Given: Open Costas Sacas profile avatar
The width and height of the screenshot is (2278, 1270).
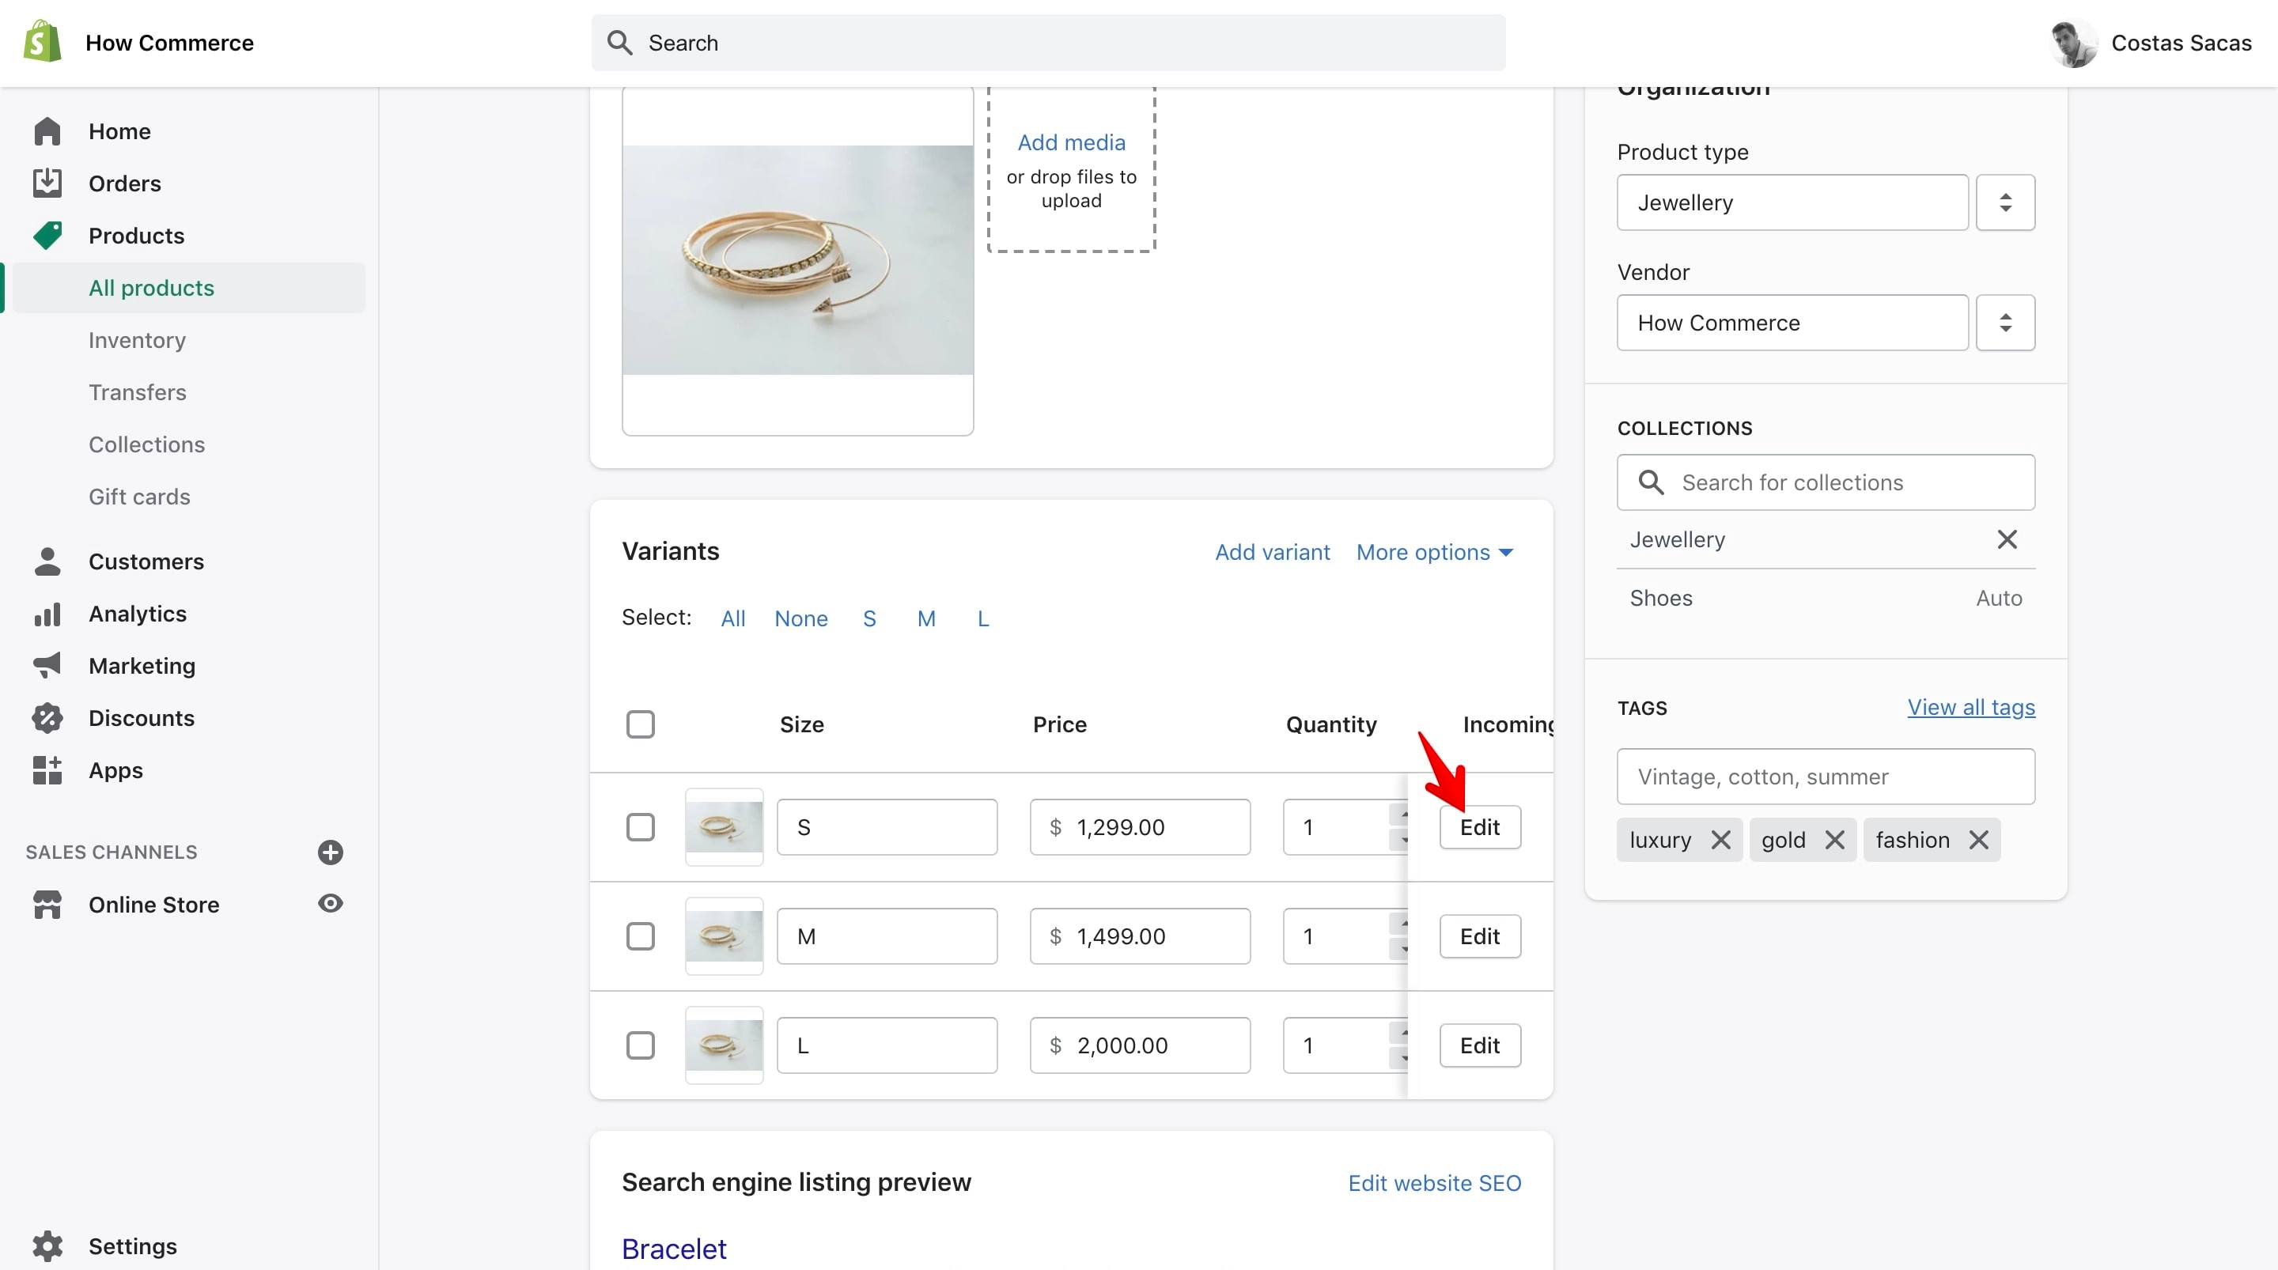Looking at the screenshot, I should (2072, 43).
